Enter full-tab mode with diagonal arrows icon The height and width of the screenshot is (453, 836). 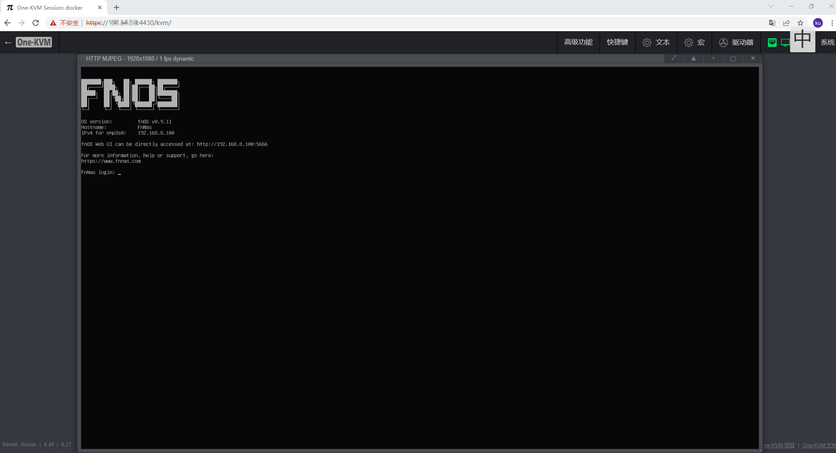click(673, 58)
